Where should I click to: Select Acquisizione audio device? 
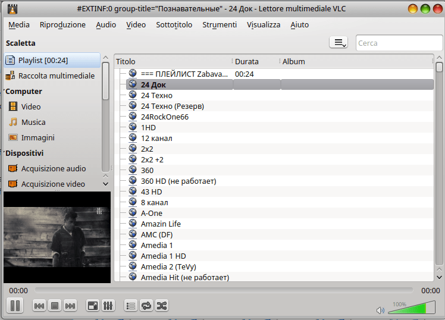pyautogui.click(x=54, y=168)
